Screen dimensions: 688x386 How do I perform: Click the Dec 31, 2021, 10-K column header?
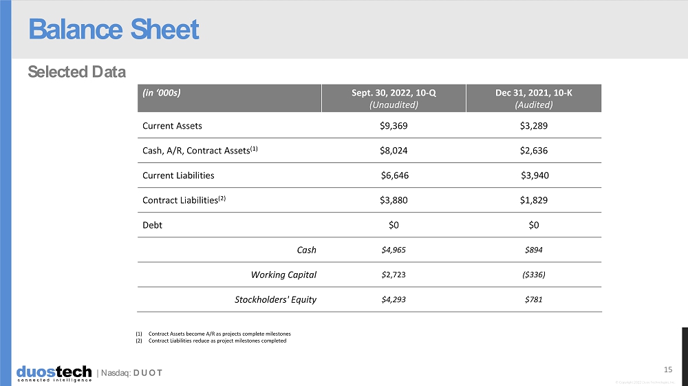(x=534, y=98)
